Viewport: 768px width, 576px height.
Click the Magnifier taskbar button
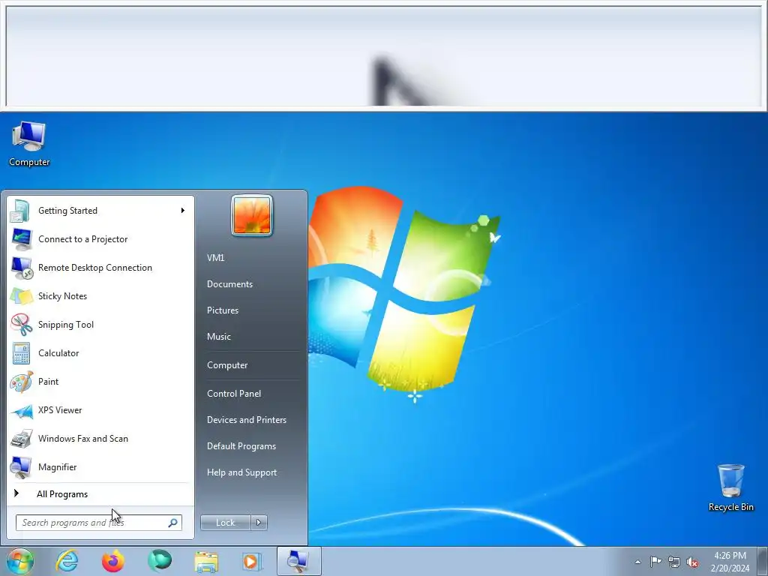[298, 561]
